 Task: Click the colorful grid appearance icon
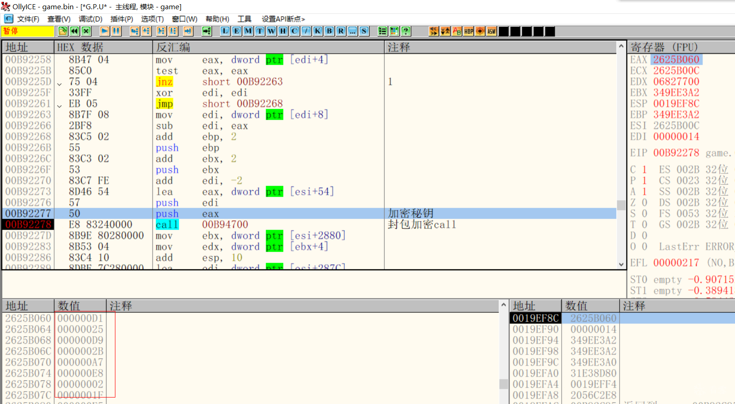pyautogui.click(x=394, y=31)
